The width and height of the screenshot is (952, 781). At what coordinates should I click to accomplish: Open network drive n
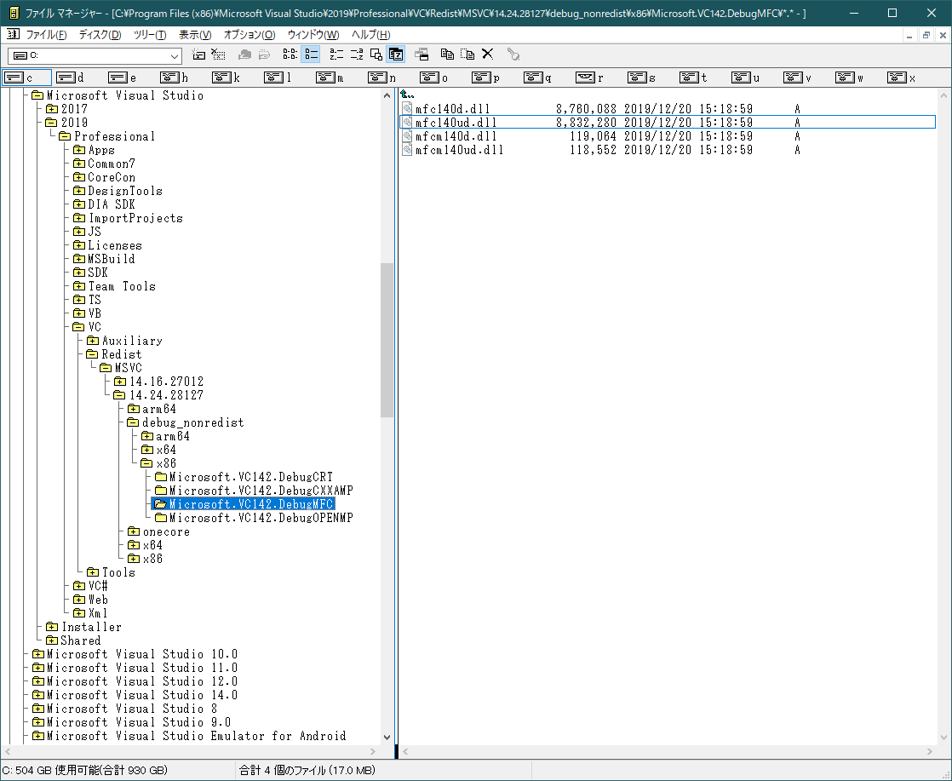pyautogui.click(x=377, y=78)
